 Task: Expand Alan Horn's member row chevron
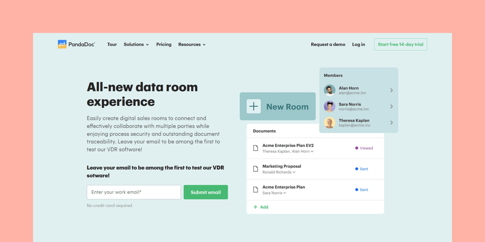pos(392,90)
